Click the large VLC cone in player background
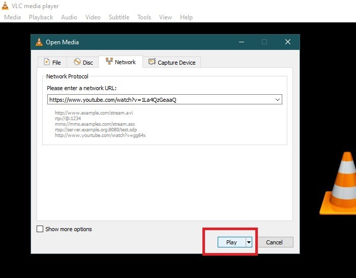This screenshot has height=278, width=356. coord(338,183)
